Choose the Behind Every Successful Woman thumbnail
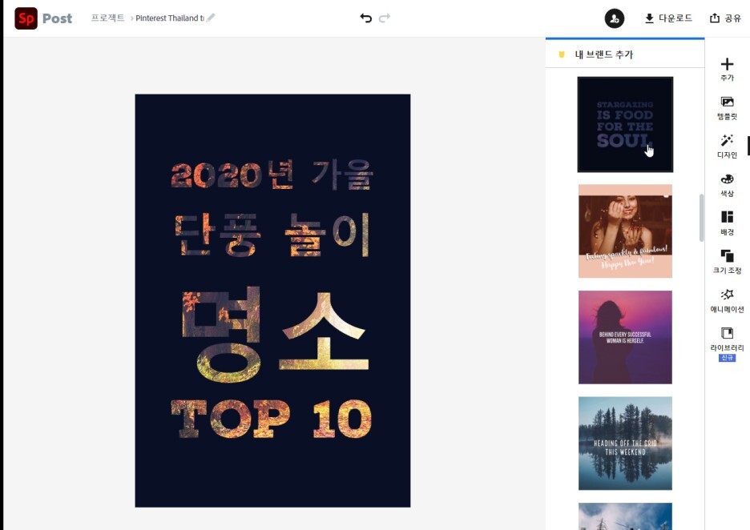The width and height of the screenshot is (750, 530). [625, 337]
